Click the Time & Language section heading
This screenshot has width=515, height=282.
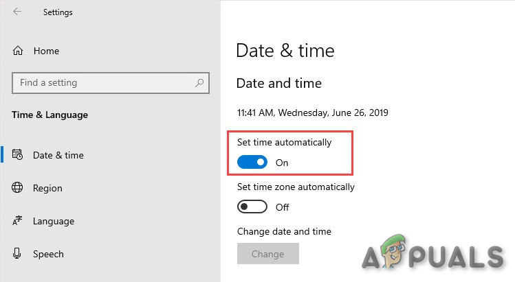click(50, 115)
